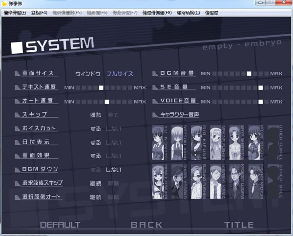Click the grayed (F6) menu item
The height and width of the screenshot is (236, 293).
pyautogui.click(x=97, y=13)
